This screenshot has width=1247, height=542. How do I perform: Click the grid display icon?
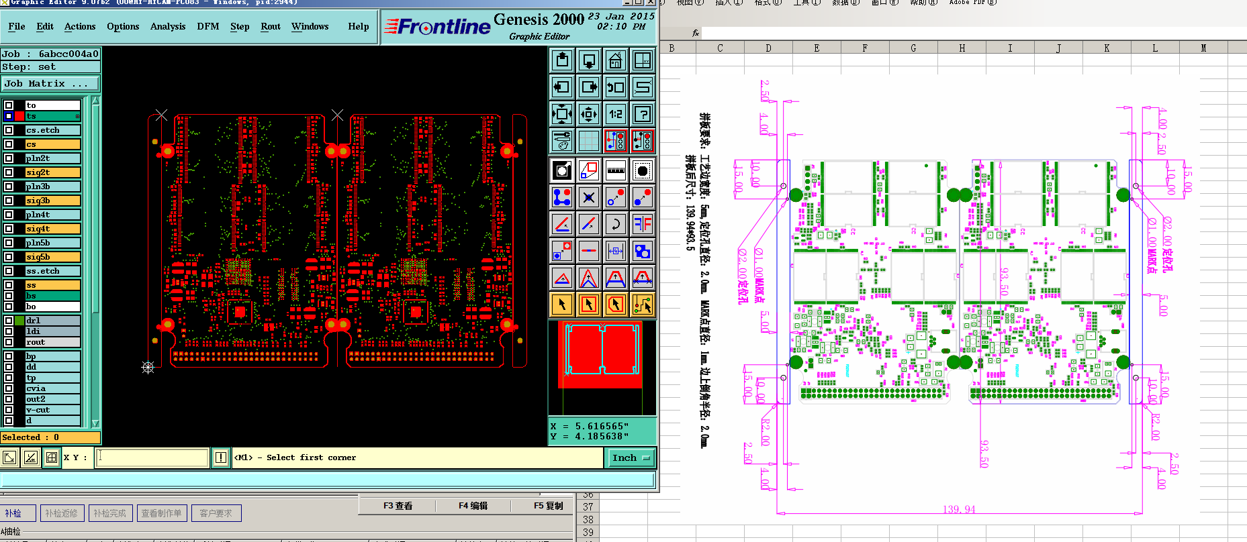589,141
